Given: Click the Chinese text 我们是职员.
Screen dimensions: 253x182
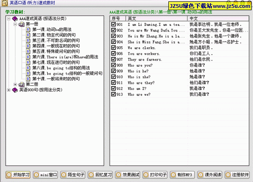Looking at the screenshot, I should tap(201, 48).
